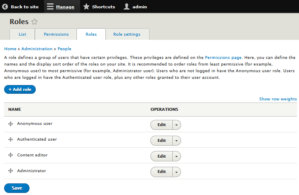Expand operations dropdown for Content editor
This screenshot has width=299, height=195.
click(176, 156)
